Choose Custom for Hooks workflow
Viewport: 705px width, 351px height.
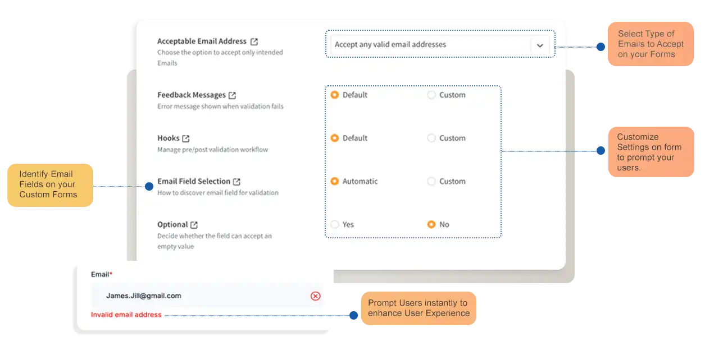[431, 138]
